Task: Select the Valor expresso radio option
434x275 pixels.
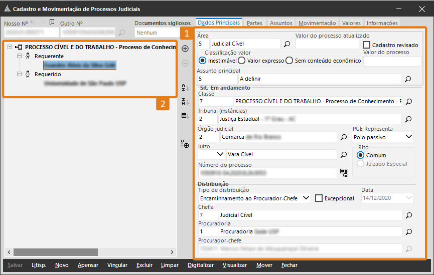Action: tap(241, 61)
